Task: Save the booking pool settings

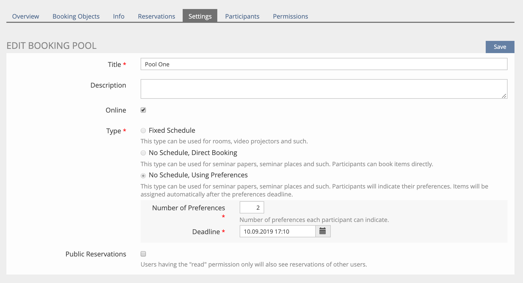Action: (500, 47)
